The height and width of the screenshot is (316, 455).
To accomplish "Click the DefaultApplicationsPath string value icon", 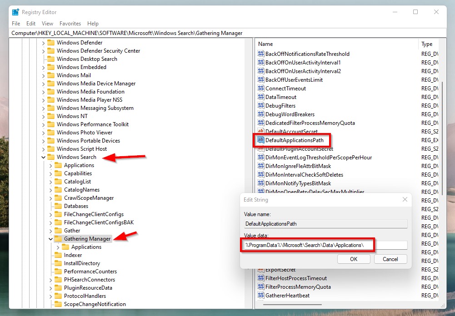I will pyautogui.click(x=261, y=140).
